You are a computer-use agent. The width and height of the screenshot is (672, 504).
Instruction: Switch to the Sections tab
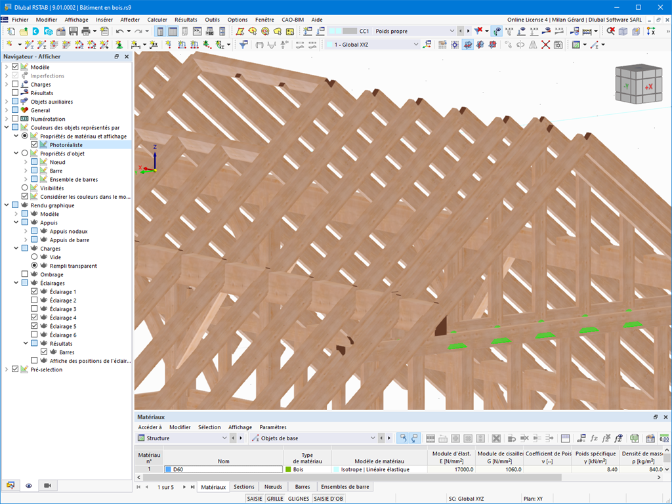pyautogui.click(x=244, y=487)
